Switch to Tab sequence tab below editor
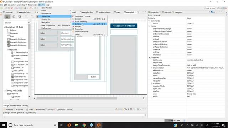 click(x=15, y=106)
